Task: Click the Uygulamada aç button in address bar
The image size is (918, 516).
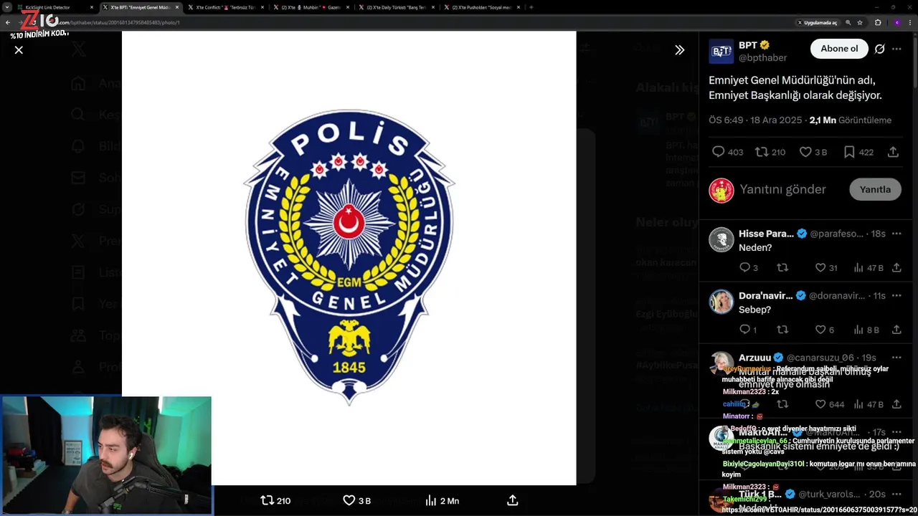Action: click(818, 22)
